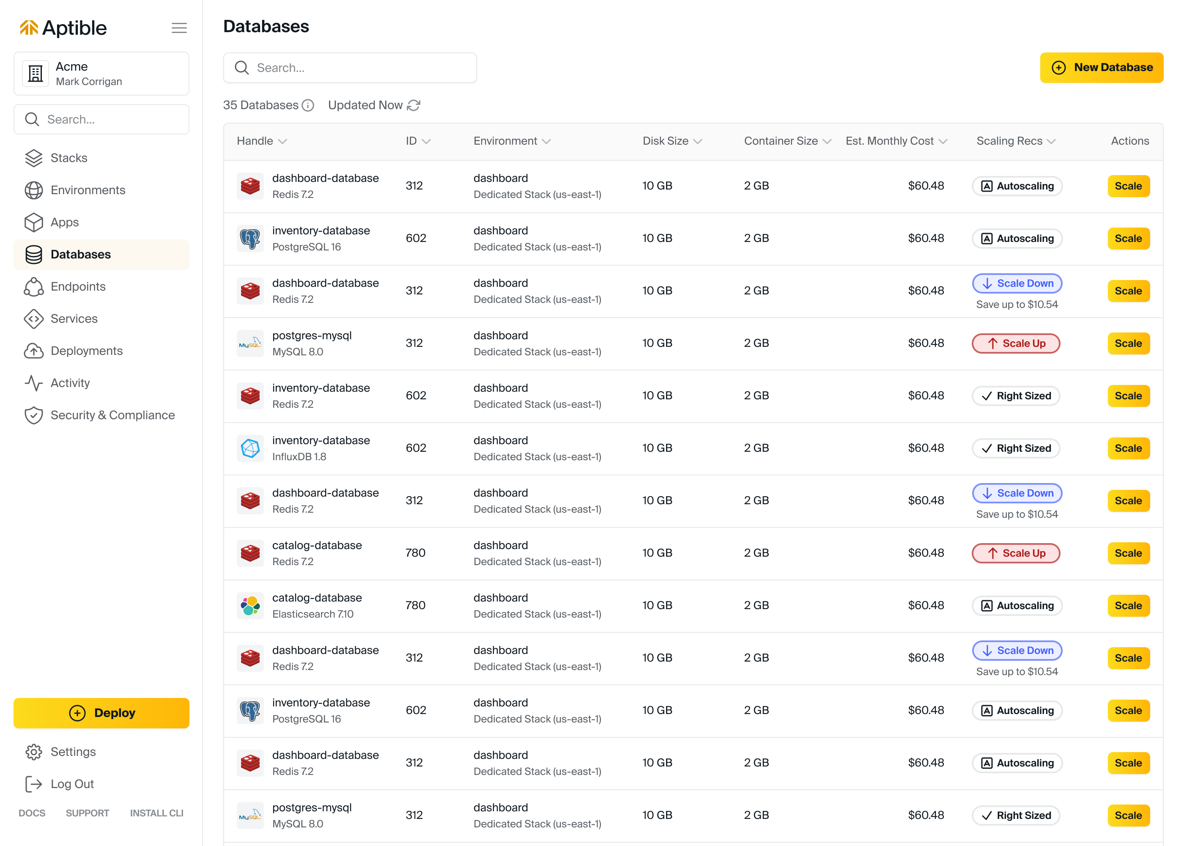1184x846 pixels.
Task: Open inventory-database InfluxDB 1.8 handle
Action: 321,441
